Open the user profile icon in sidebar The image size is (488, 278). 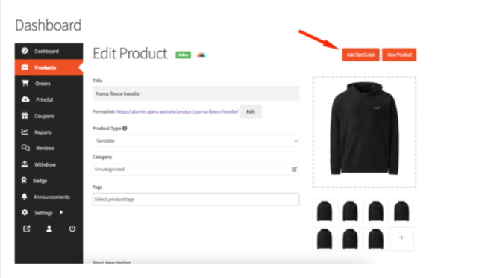point(49,229)
